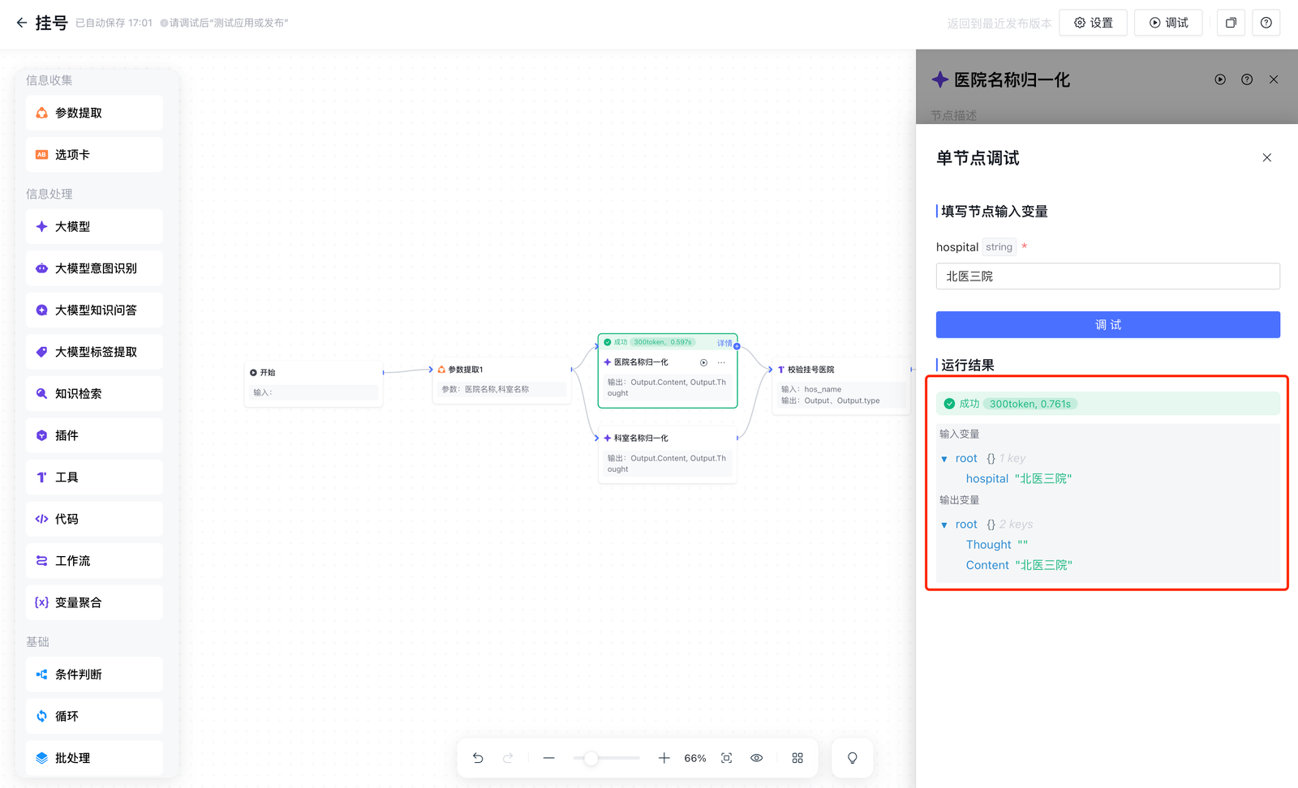Open the 医院名称归一化 node's more options menu

[721, 362]
